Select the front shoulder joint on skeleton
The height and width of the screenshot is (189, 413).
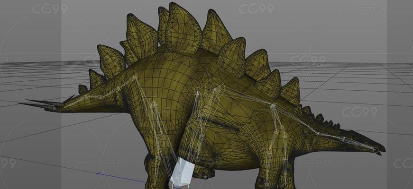[273, 105]
